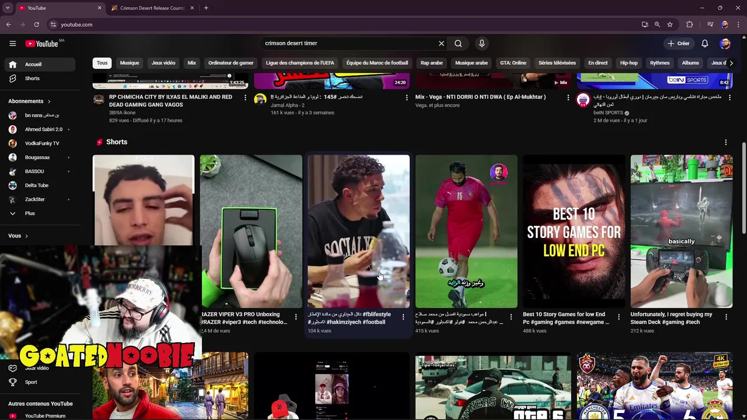Select the Rap arabe chip

coord(432,63)
